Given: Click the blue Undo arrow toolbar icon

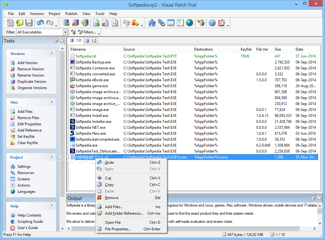Looking at the screenshot, I should pos(40,23).
